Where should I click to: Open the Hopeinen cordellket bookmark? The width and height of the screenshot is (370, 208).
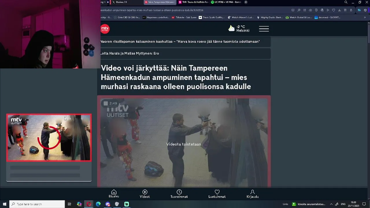pyautogui.click(x=156, y=17)
